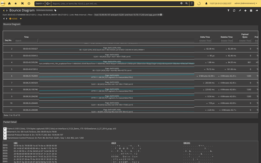Click the tag icon beside Performance Summary
Screen dimensions: 261x163
[x=56, y=10]
